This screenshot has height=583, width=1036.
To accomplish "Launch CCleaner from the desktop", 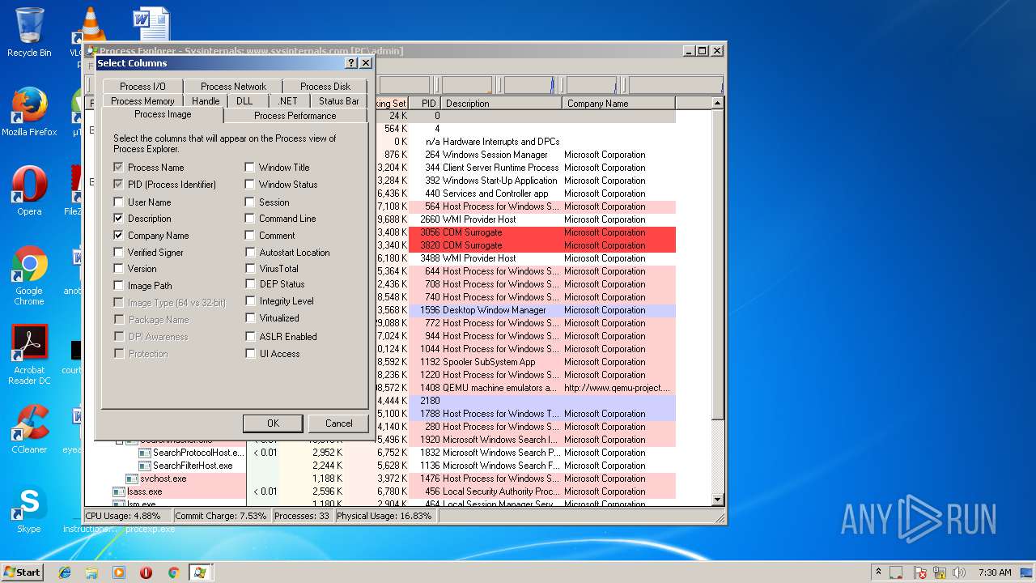I will coord(29,429).
